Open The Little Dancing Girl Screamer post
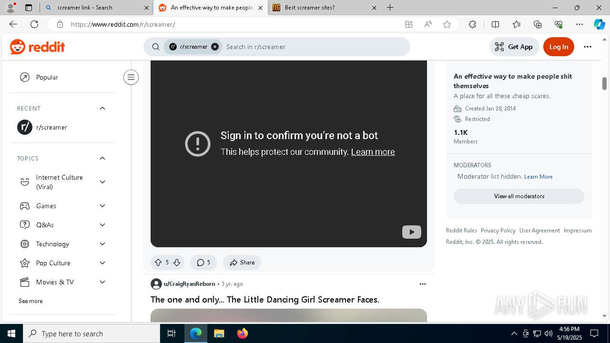610x343 pixels. coord(265,300)
